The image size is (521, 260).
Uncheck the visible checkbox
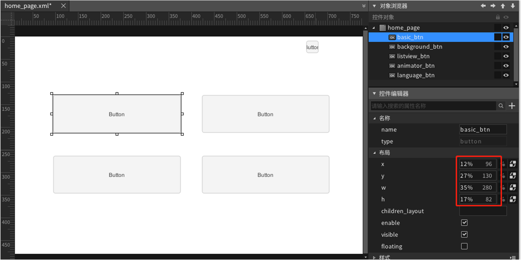[x=465, y=235]
